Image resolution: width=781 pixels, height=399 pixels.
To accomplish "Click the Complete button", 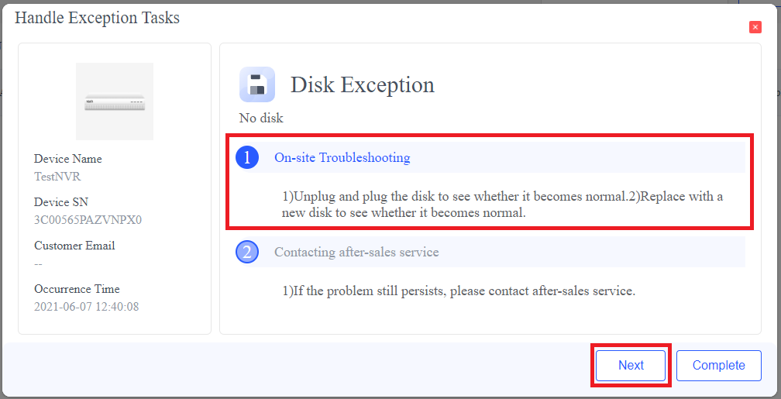I will (x=718, y=365).
